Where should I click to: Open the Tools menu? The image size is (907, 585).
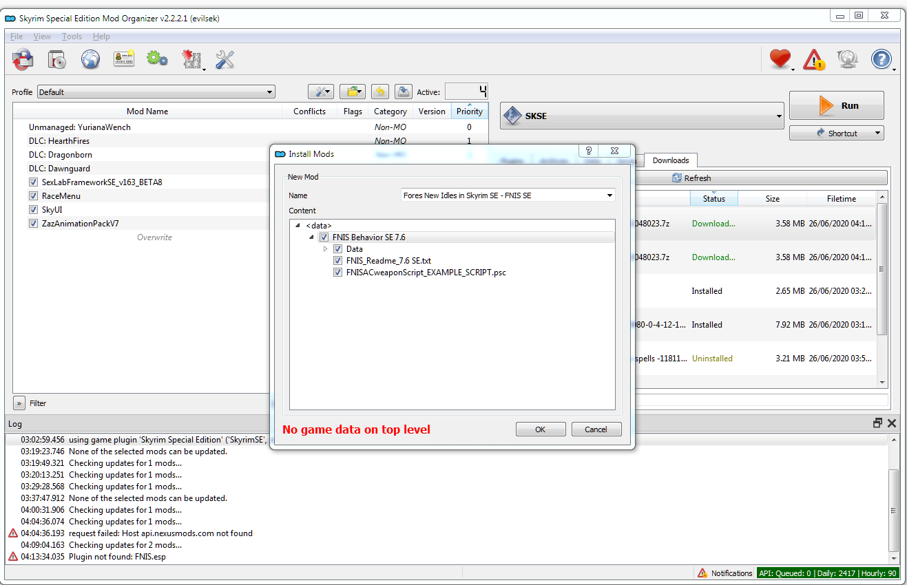point(72,36)
